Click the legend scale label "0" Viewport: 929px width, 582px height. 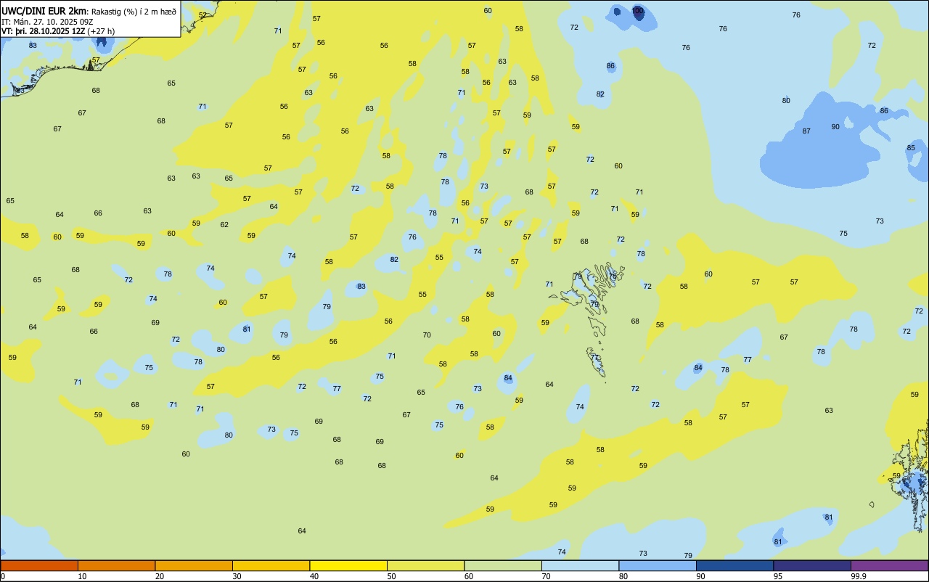(x=4, y=576)
